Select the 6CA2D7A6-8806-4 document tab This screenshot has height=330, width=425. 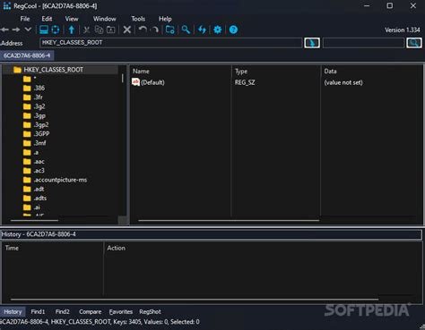27,55
